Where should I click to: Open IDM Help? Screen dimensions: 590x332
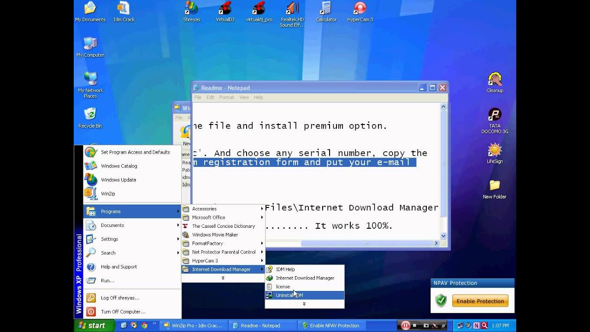(x=305, y=269)
